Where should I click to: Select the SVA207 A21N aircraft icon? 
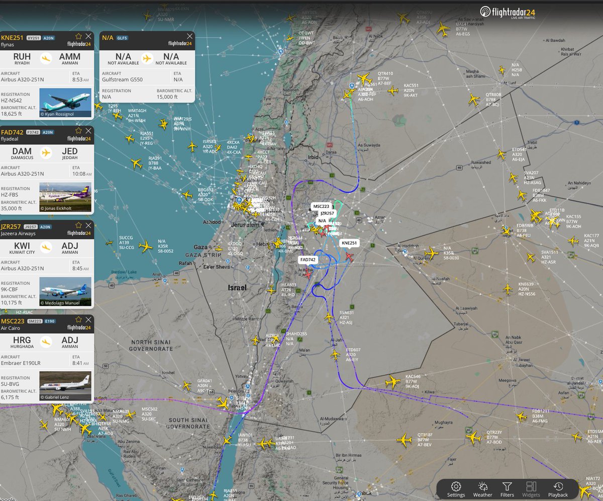(x=513, y=178)
